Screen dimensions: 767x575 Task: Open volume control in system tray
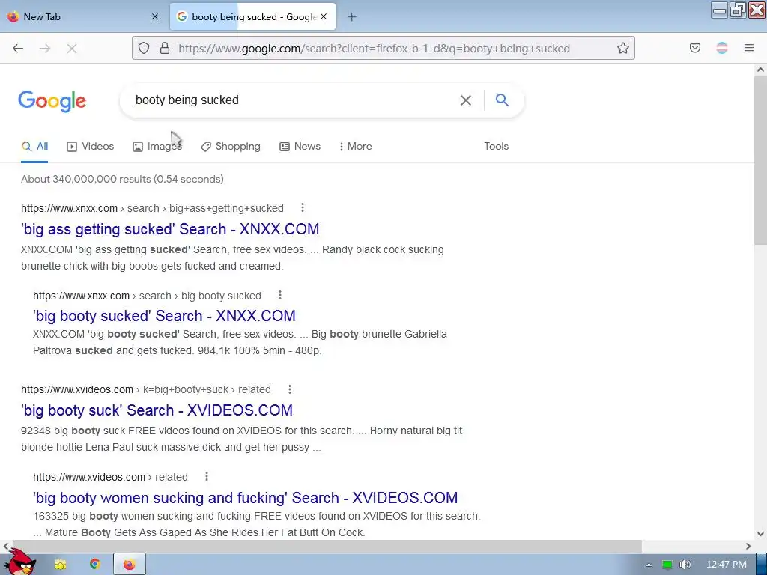(685, 565)
